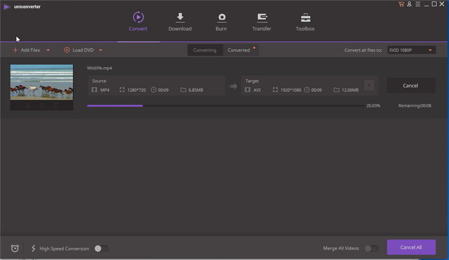Click the lightning bolt High Speed icon

click(33, 248)
